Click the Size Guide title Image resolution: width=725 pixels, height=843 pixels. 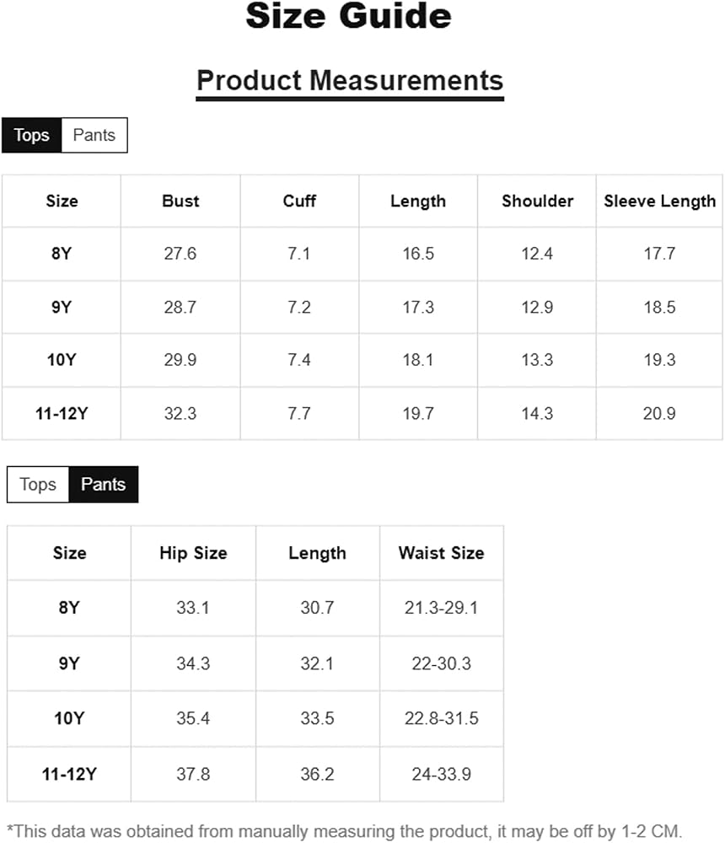point(348,16)
